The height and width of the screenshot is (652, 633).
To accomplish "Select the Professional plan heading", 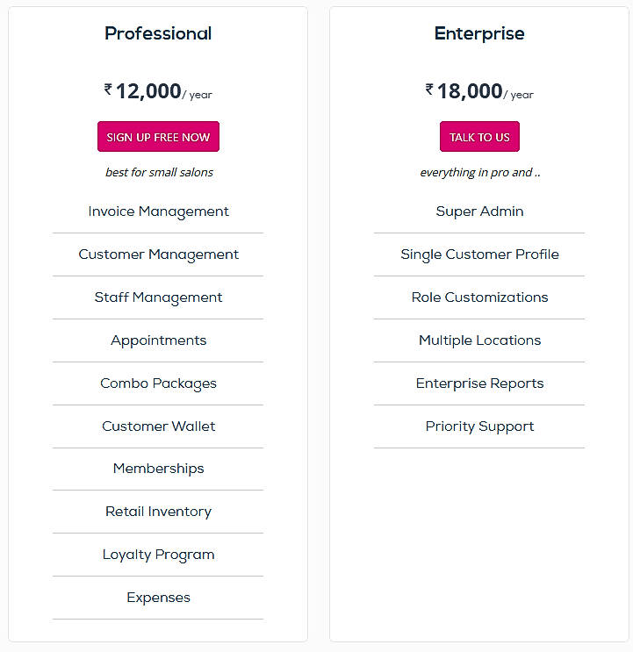I will click(x=158, y=34).
